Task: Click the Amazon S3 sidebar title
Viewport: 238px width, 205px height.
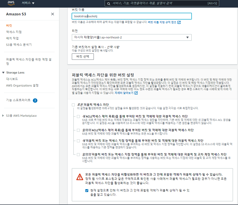Action: pos(16,14)
